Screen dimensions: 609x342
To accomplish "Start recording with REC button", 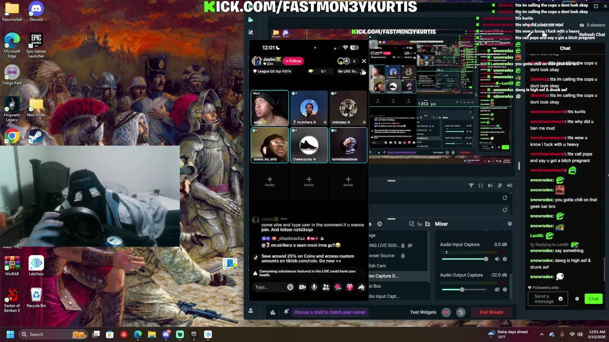I will [x=446, y=312].
